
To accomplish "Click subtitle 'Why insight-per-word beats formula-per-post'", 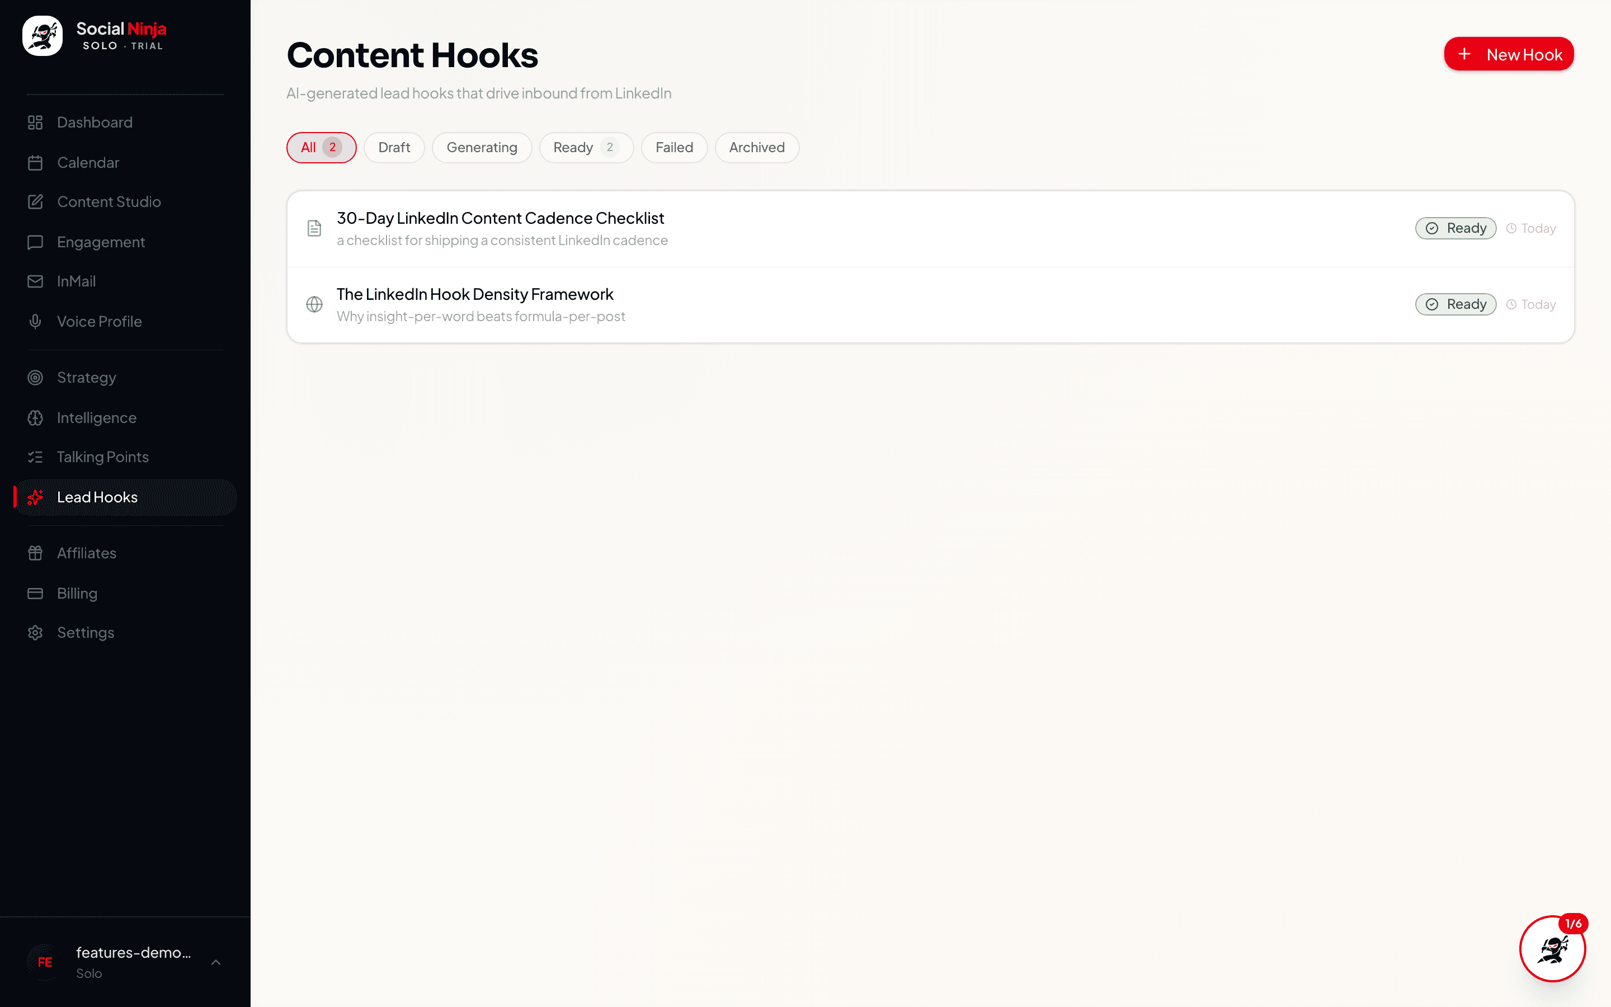I will [481, 316].
